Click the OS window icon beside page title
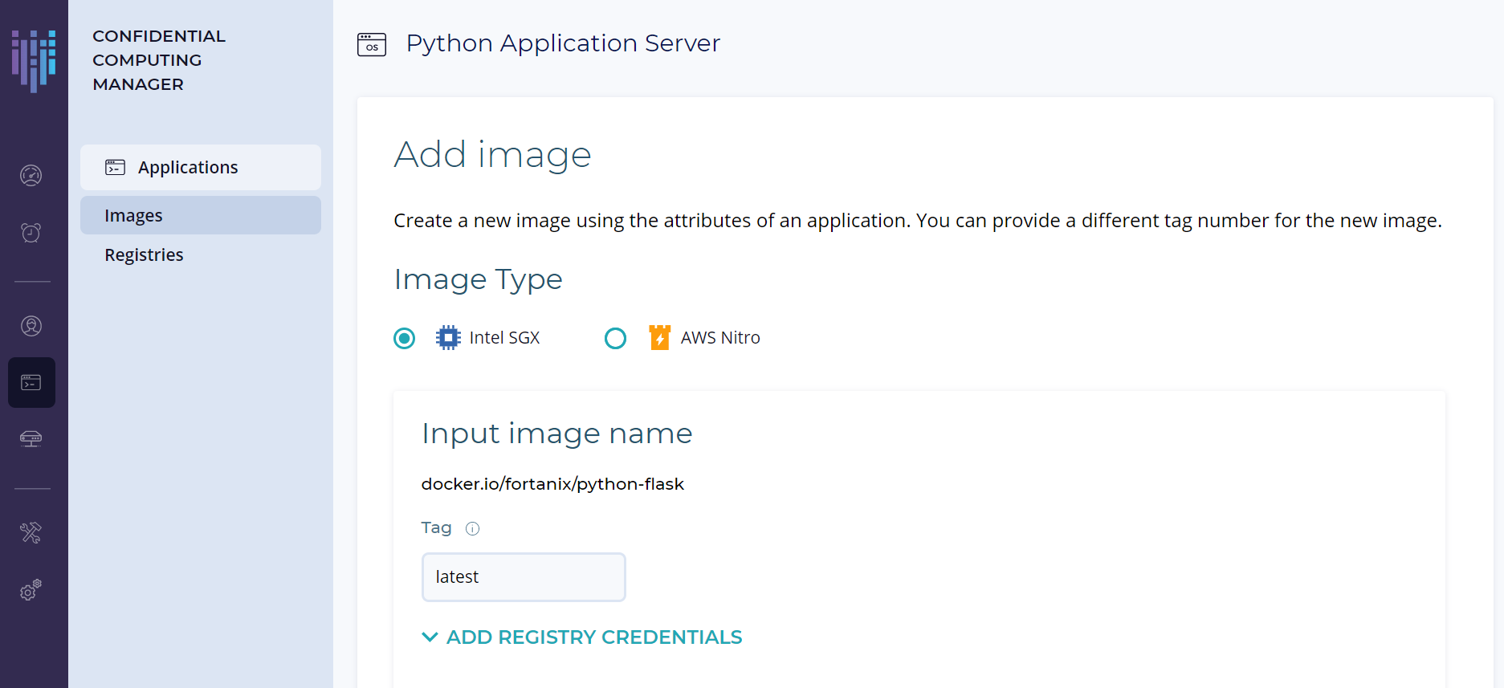1504x688 pixels. coord(372,44)
